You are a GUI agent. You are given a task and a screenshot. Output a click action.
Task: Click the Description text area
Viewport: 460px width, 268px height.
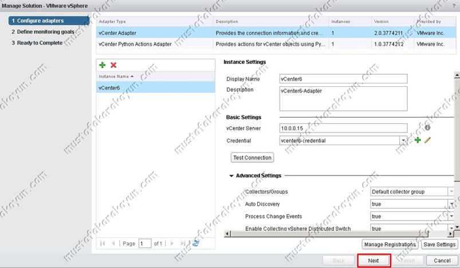(343, 99)
